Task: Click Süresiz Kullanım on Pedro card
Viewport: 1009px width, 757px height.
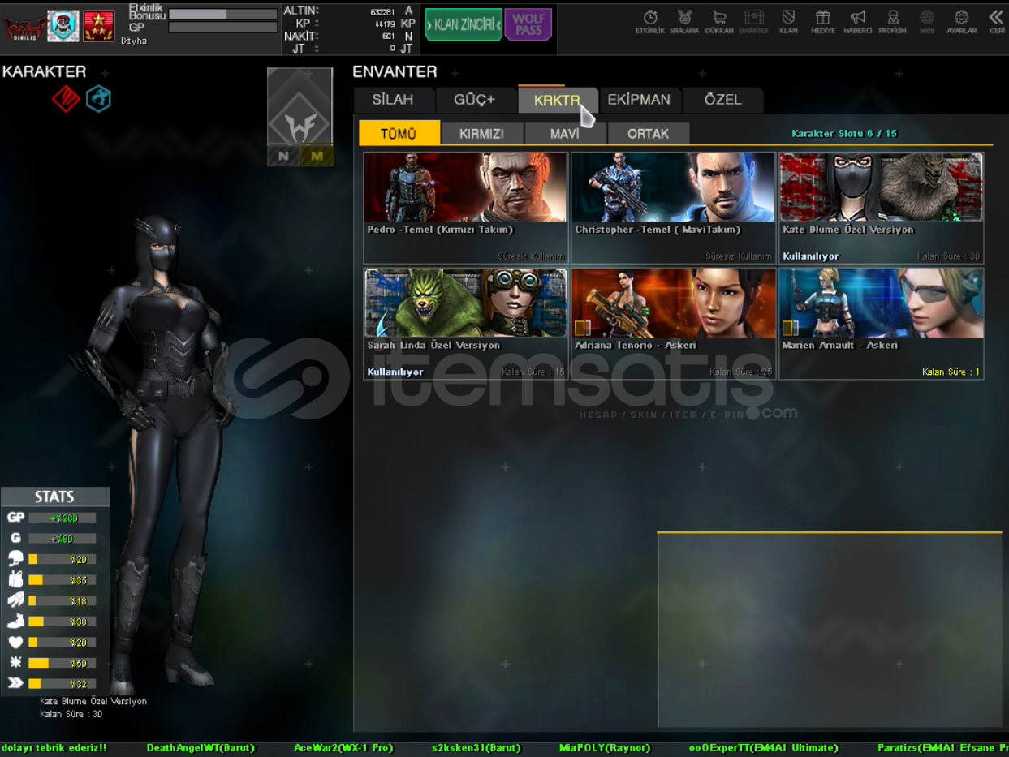Action: pyautogui.click(x=532, y=256)
